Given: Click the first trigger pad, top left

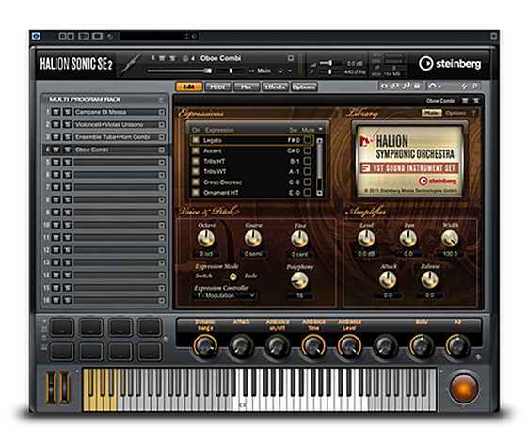Looking at the screenshot, I should pyautogui.click(x=62, y=326).
